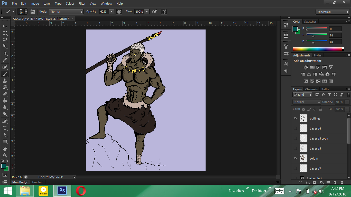Viewport: 351px width, 197px height.
Task: Click the Hand tool
Action: [x=5, y=149]
